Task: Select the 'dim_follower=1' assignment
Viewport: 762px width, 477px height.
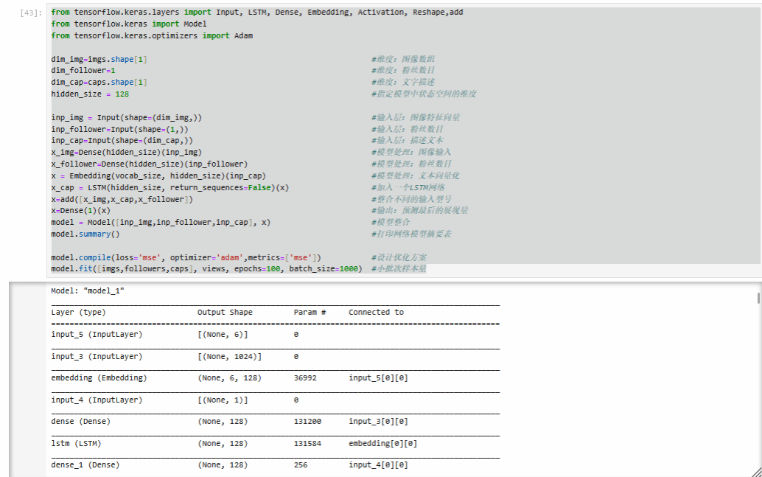Action: [83, 71]
